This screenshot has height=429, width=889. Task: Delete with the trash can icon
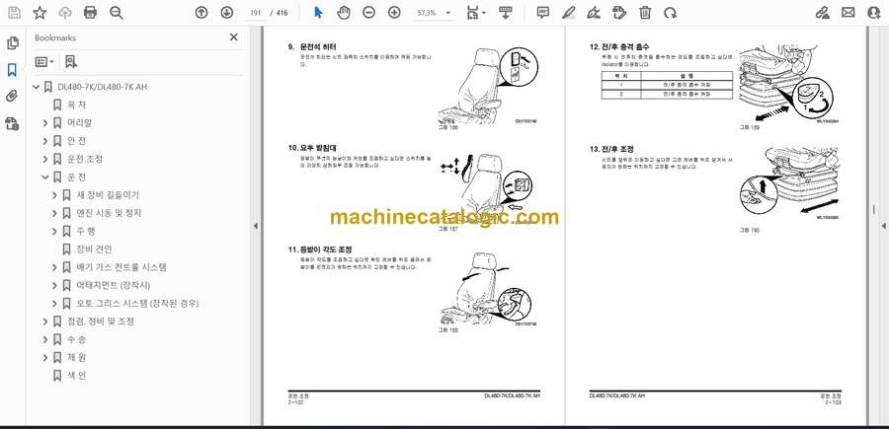coord(645,13)
